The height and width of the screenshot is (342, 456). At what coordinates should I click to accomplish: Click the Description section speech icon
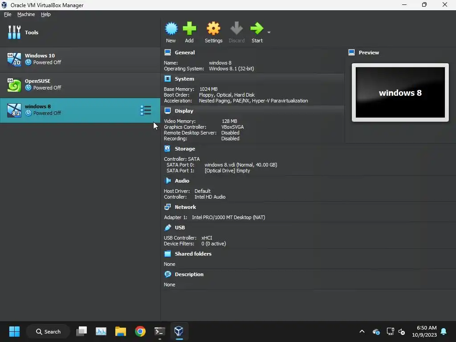(167, 274)
